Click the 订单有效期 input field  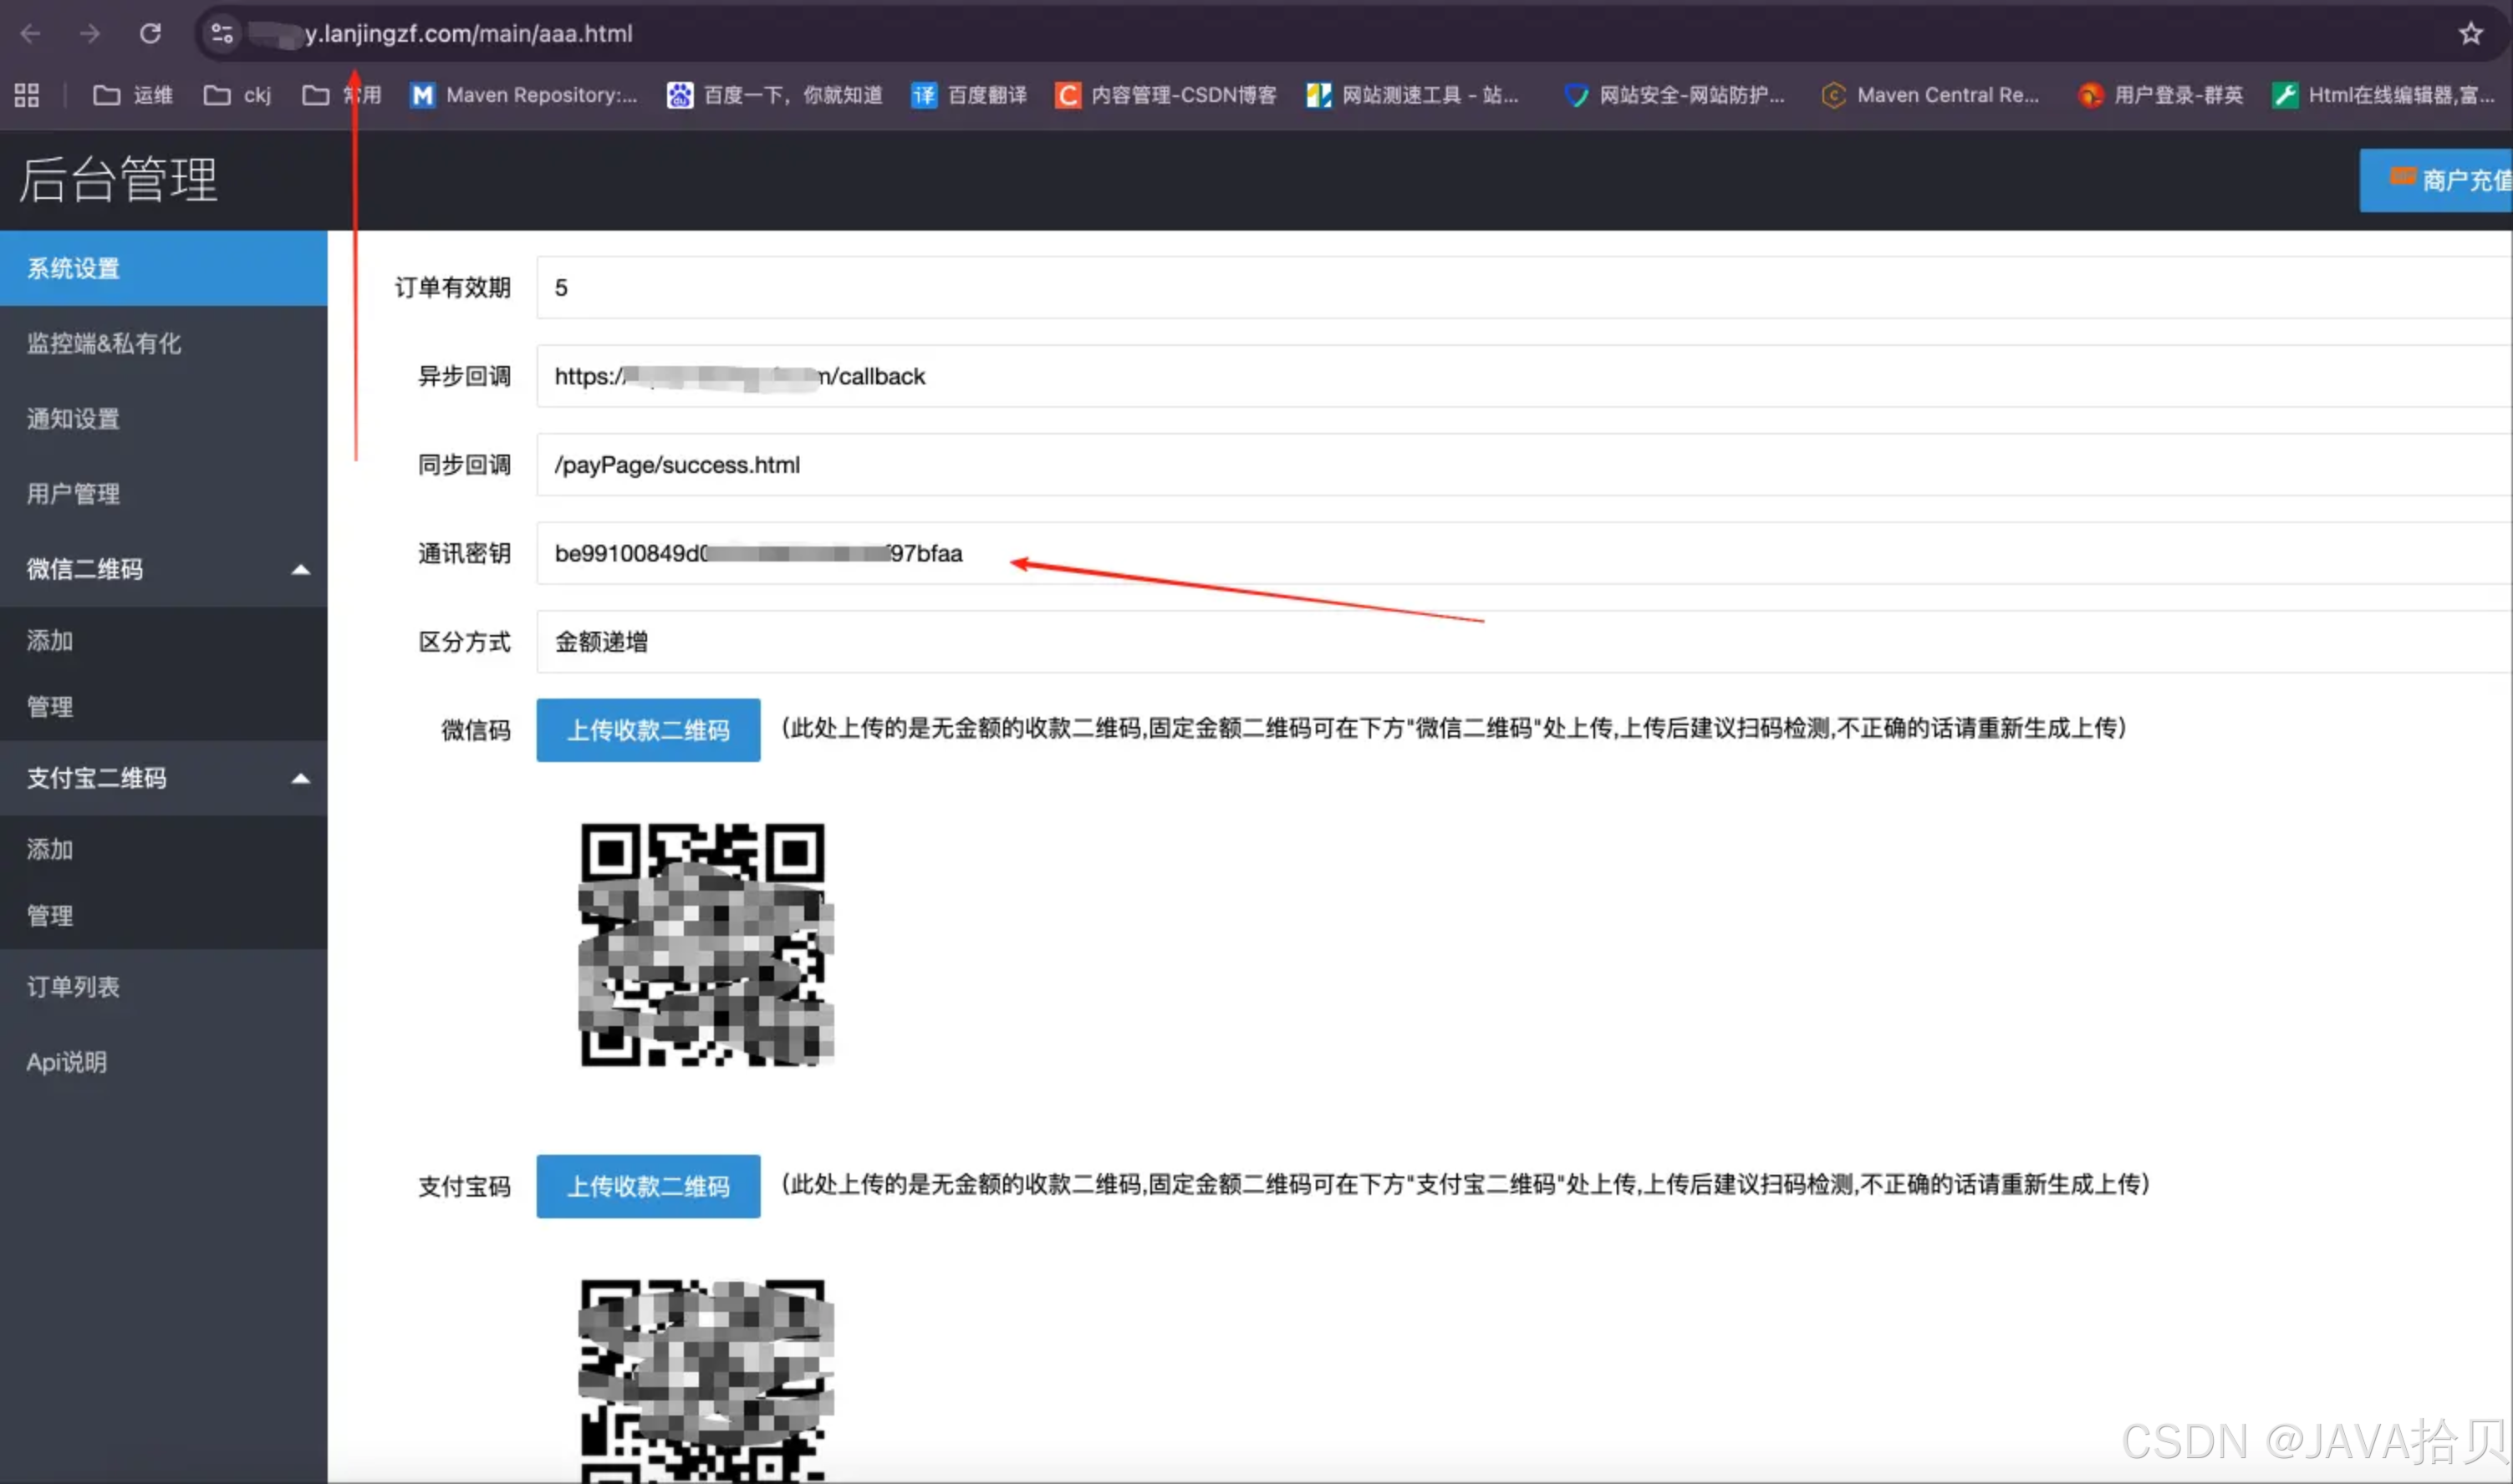coord(1525,288)
